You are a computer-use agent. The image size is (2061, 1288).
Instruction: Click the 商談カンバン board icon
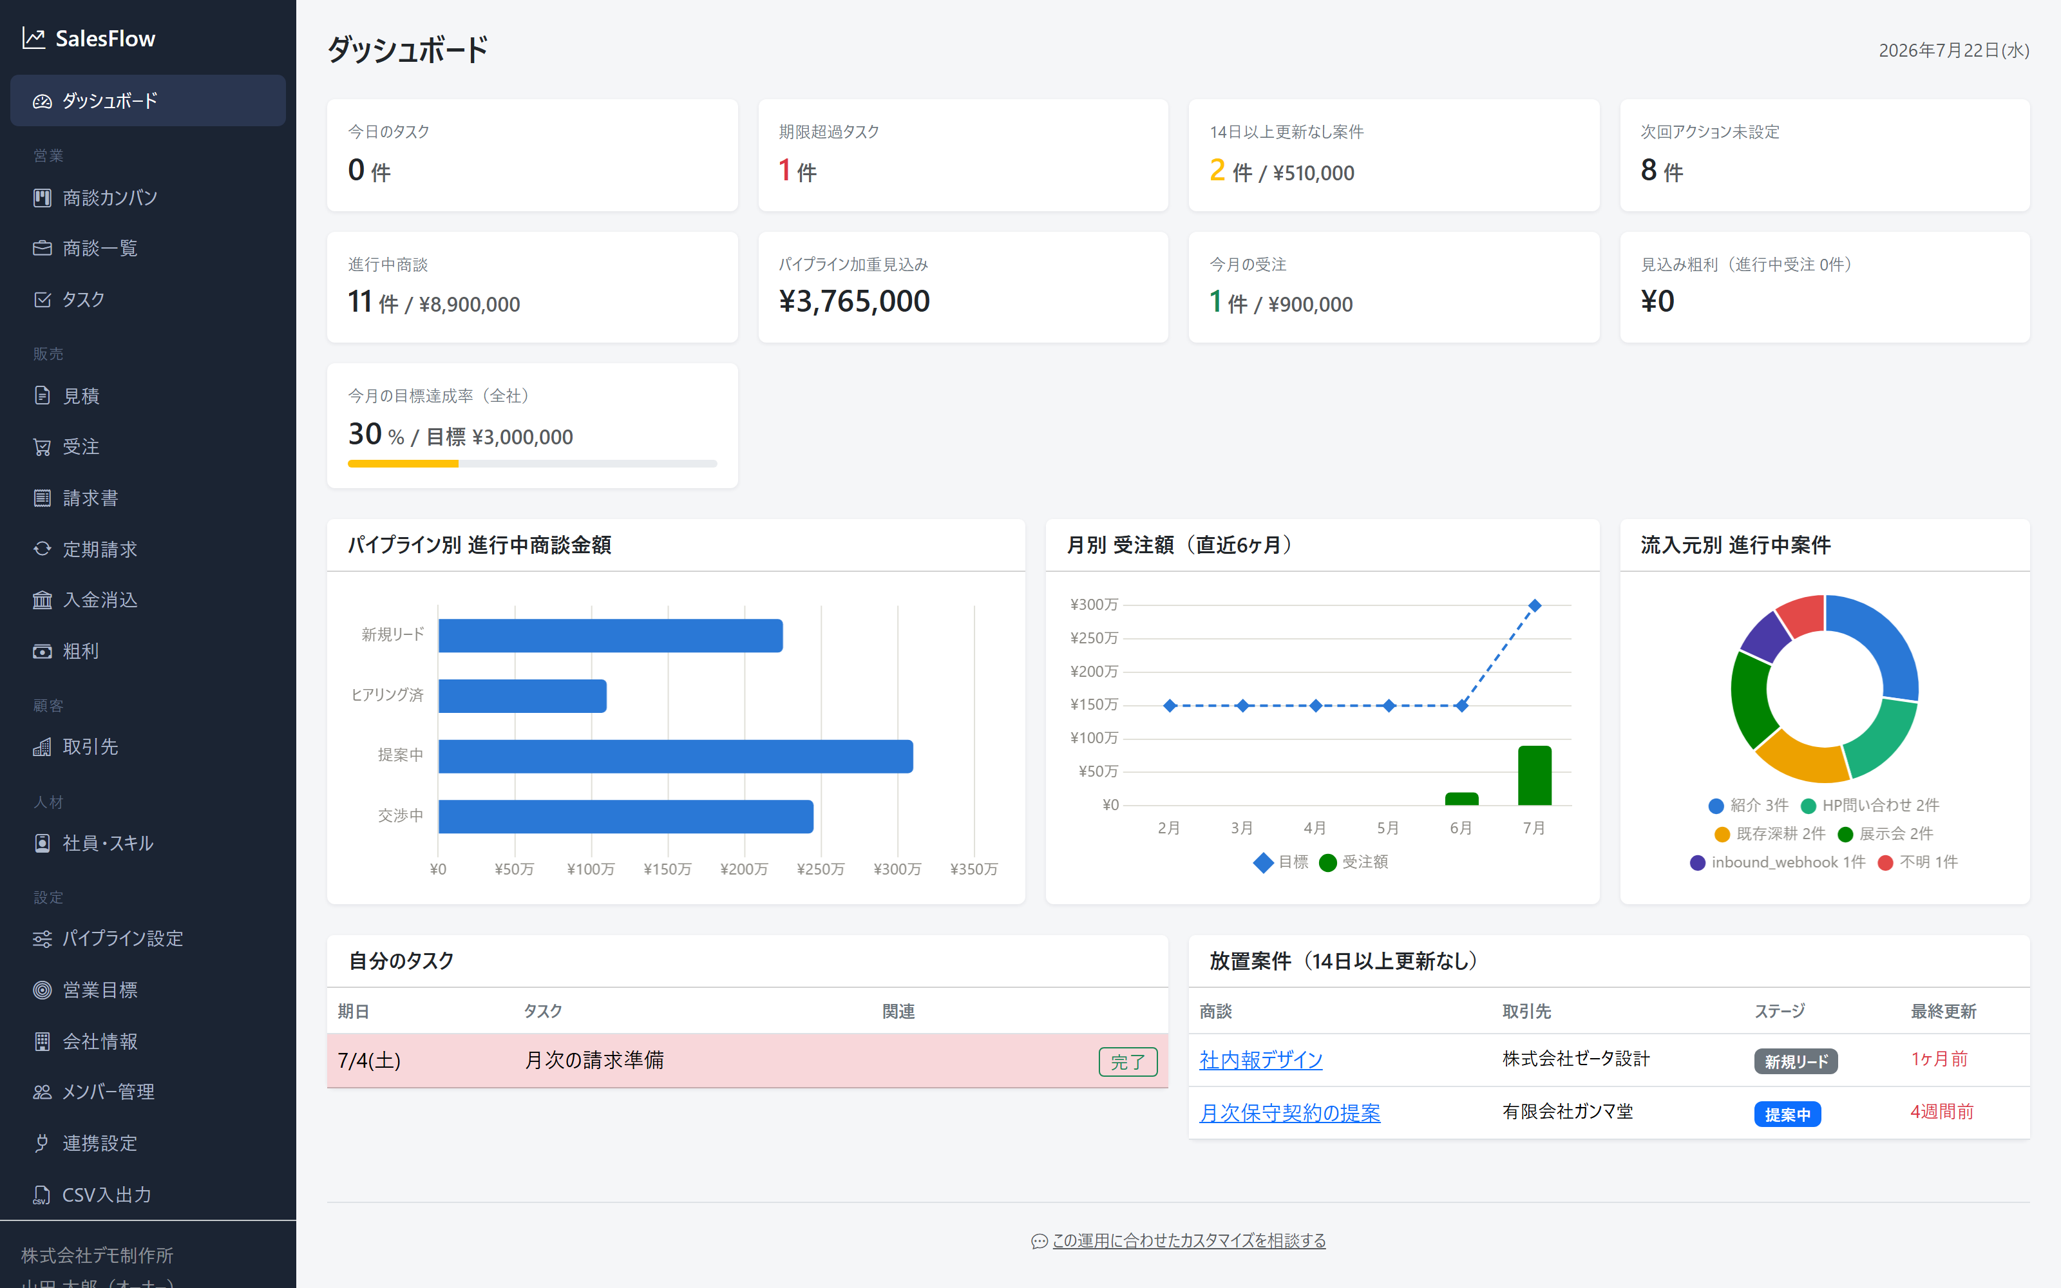coord(43,198)
